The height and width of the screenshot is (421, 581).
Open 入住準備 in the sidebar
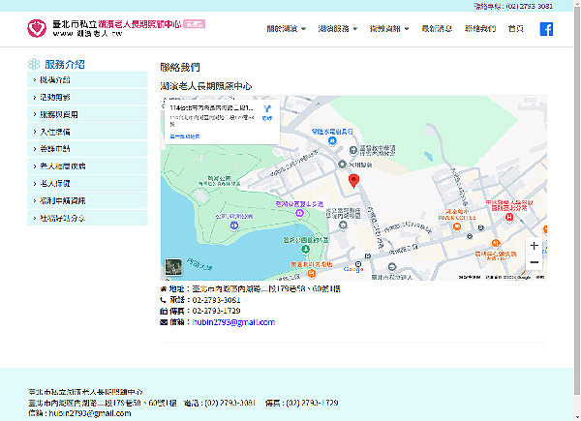87,132
